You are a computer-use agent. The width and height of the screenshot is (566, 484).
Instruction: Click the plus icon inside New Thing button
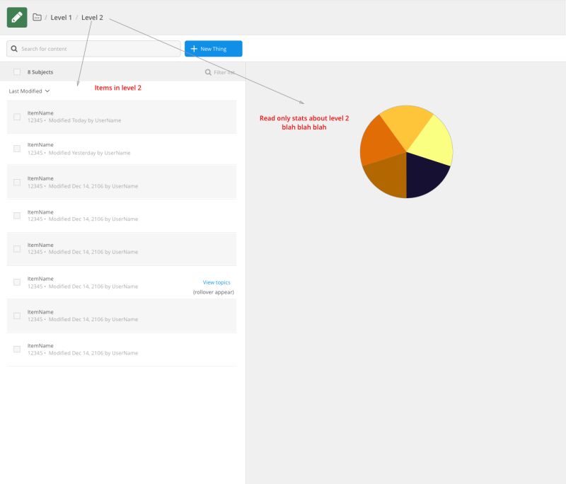click(x=193, y=48)
